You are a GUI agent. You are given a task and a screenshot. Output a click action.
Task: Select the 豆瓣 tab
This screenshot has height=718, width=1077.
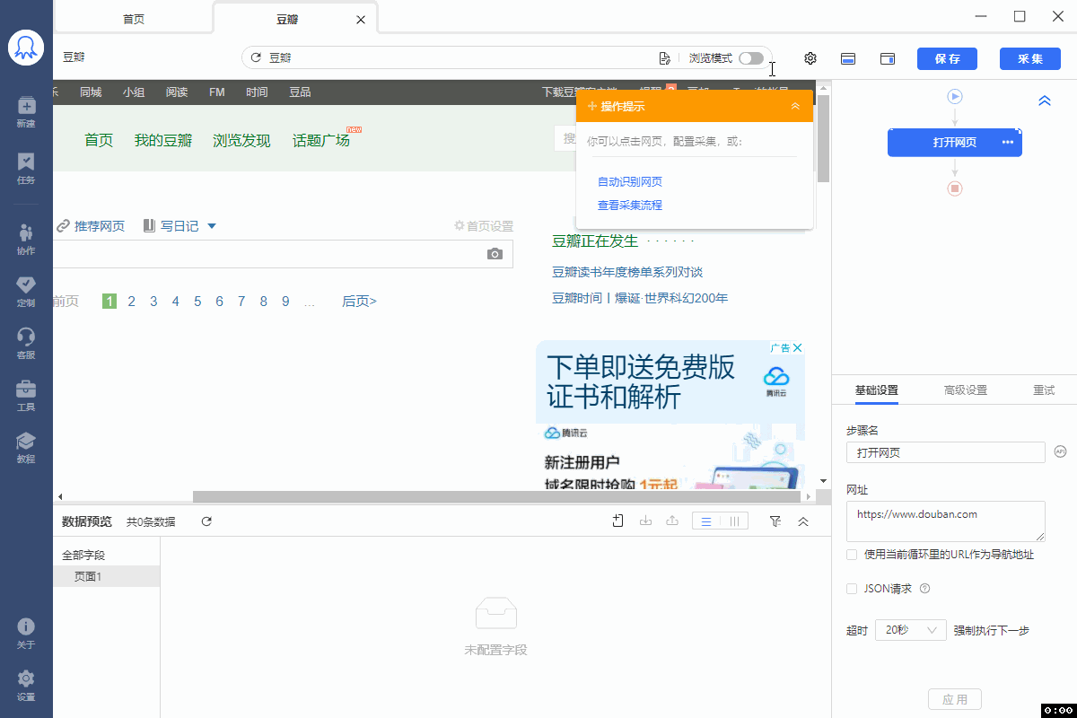tap(288, 19)
